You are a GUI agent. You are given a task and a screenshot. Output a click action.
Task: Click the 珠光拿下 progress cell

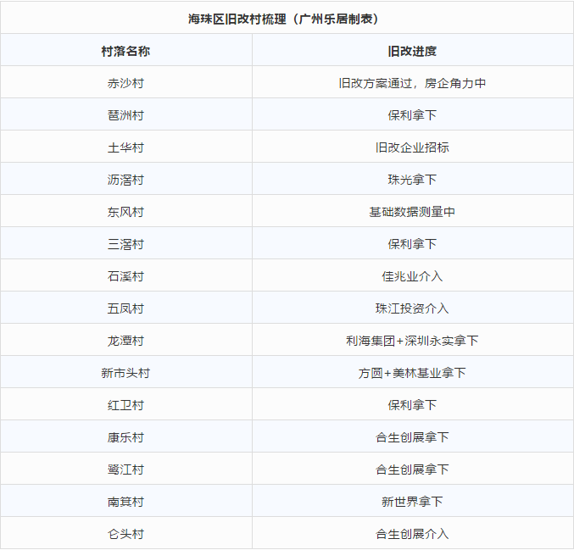point(412,180)
